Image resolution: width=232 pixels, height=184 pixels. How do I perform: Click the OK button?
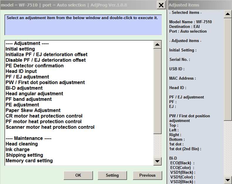[x=78, y=175]
